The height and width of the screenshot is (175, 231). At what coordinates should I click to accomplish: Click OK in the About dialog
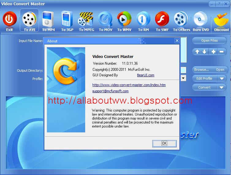click(164, 143)
